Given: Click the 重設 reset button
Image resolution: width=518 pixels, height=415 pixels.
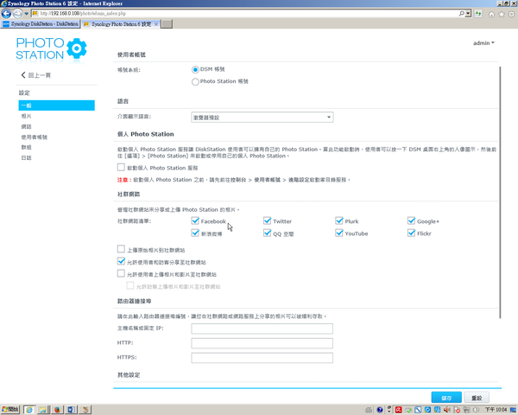Looking at the screenshot, I should (x=477, y=397).
